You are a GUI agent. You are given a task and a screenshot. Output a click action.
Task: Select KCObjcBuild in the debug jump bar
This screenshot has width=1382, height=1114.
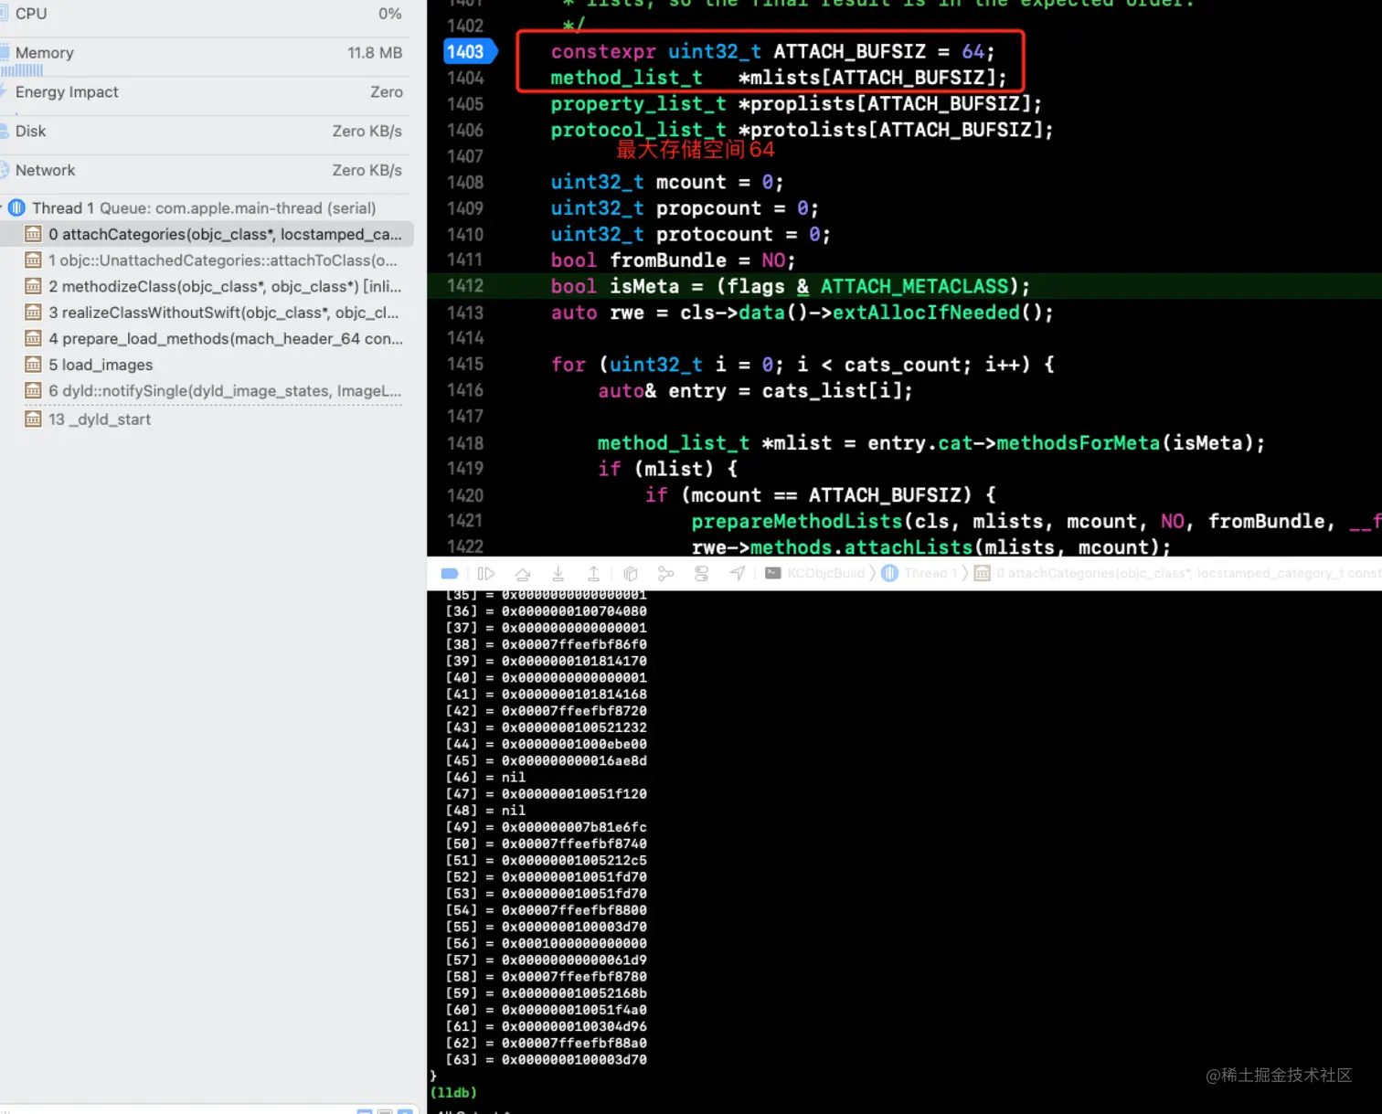tap(825, 573)
